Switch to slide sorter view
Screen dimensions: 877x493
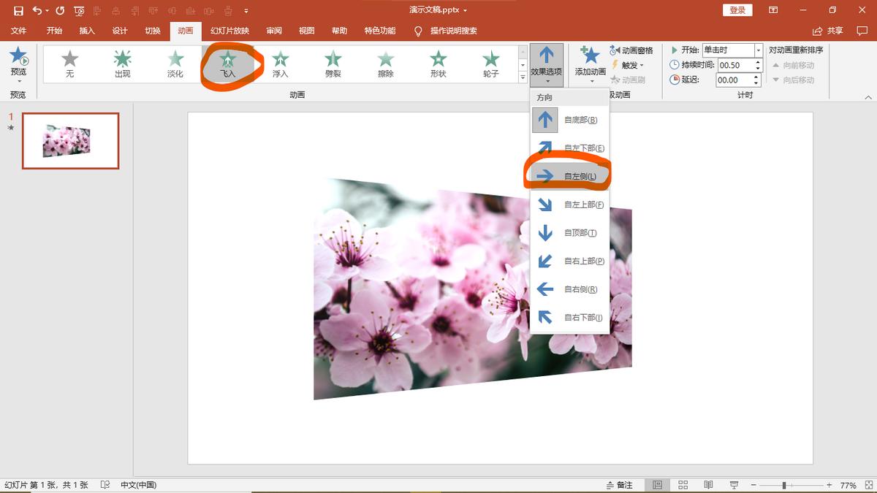pos(683,485)
